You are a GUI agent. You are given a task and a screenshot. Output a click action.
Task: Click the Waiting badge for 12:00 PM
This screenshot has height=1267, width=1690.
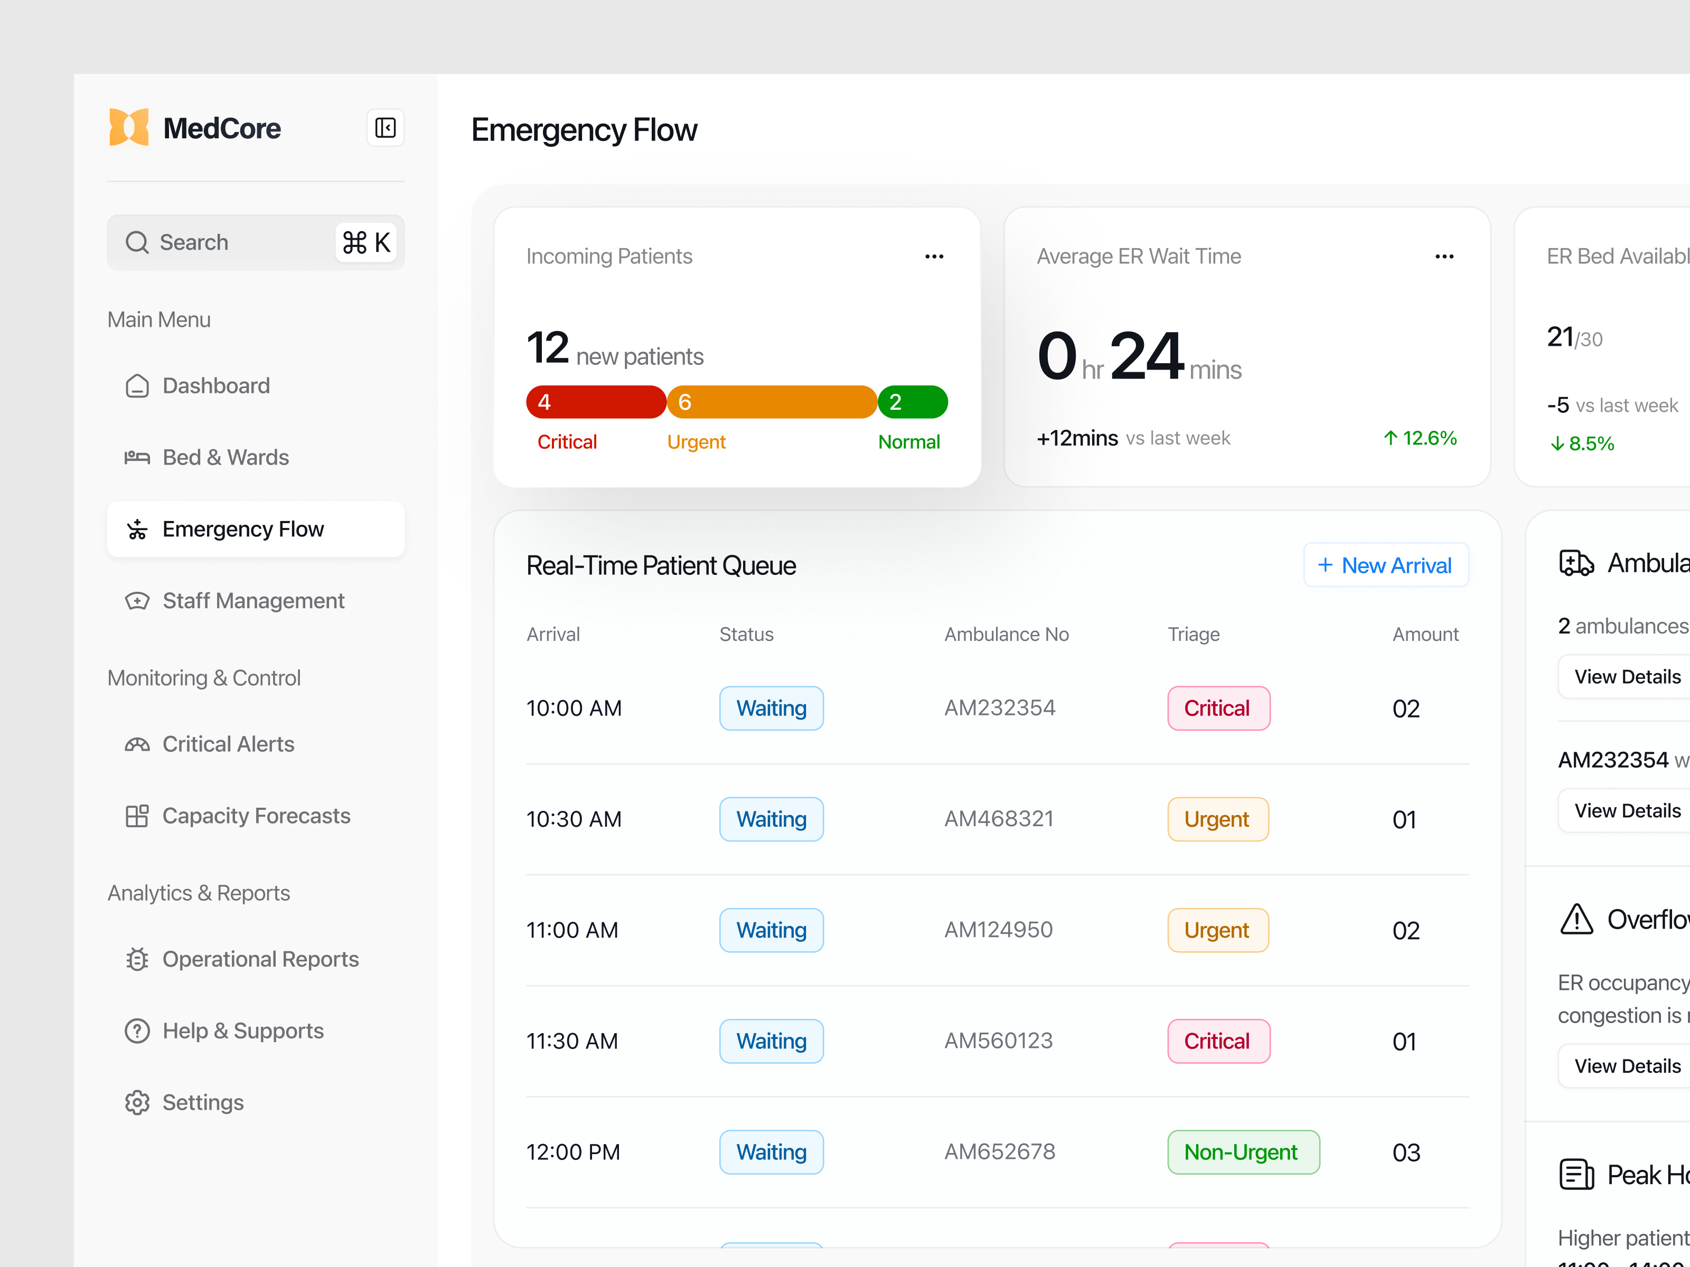pos(772,1152)
